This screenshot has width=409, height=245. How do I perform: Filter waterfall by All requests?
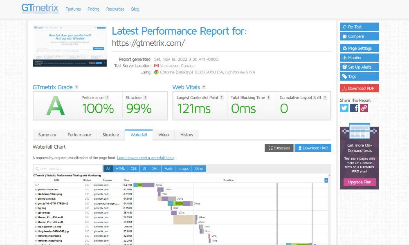click(x=108, y=169)
